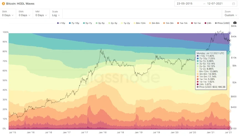Click the camera screenshot icon
The width and height of the screenshot is (239, 136).
click(235, 23)
